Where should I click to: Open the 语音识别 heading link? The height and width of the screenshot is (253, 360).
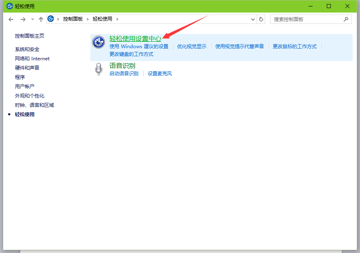click(122, 66)
